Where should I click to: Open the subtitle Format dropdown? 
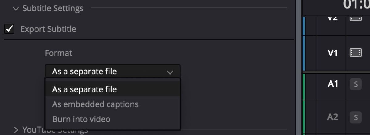point(113,72)
